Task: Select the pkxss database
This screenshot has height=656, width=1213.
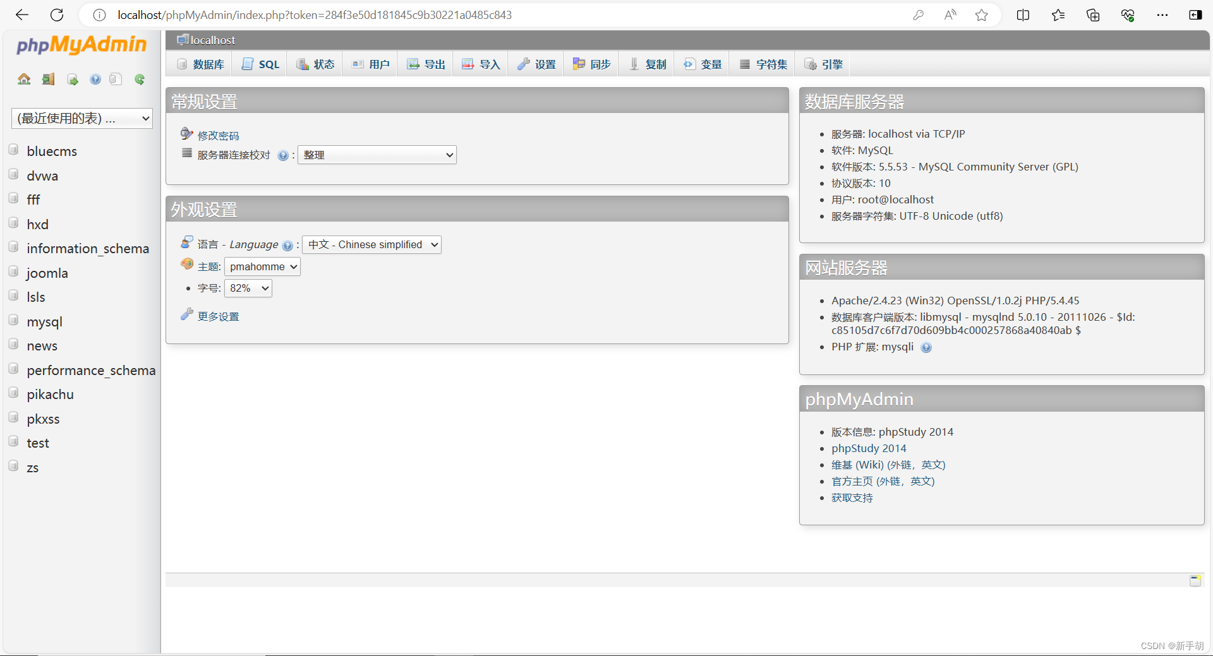Action: click(43, 419)
